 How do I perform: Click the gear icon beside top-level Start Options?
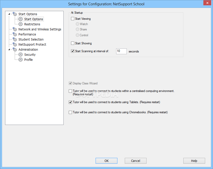(15, 14)
